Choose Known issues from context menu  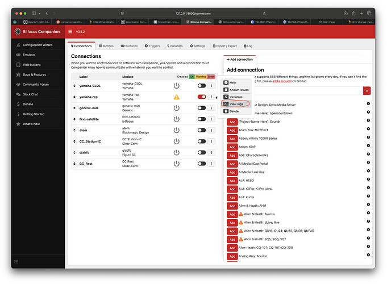(236, 90)
